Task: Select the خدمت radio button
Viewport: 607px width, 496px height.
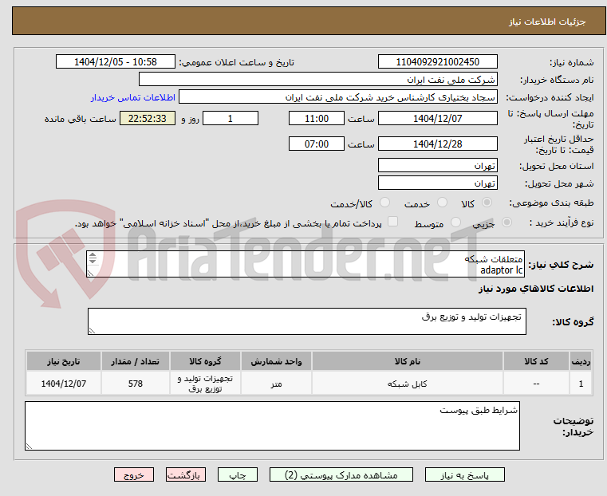Action: click(x=442, y=203)
